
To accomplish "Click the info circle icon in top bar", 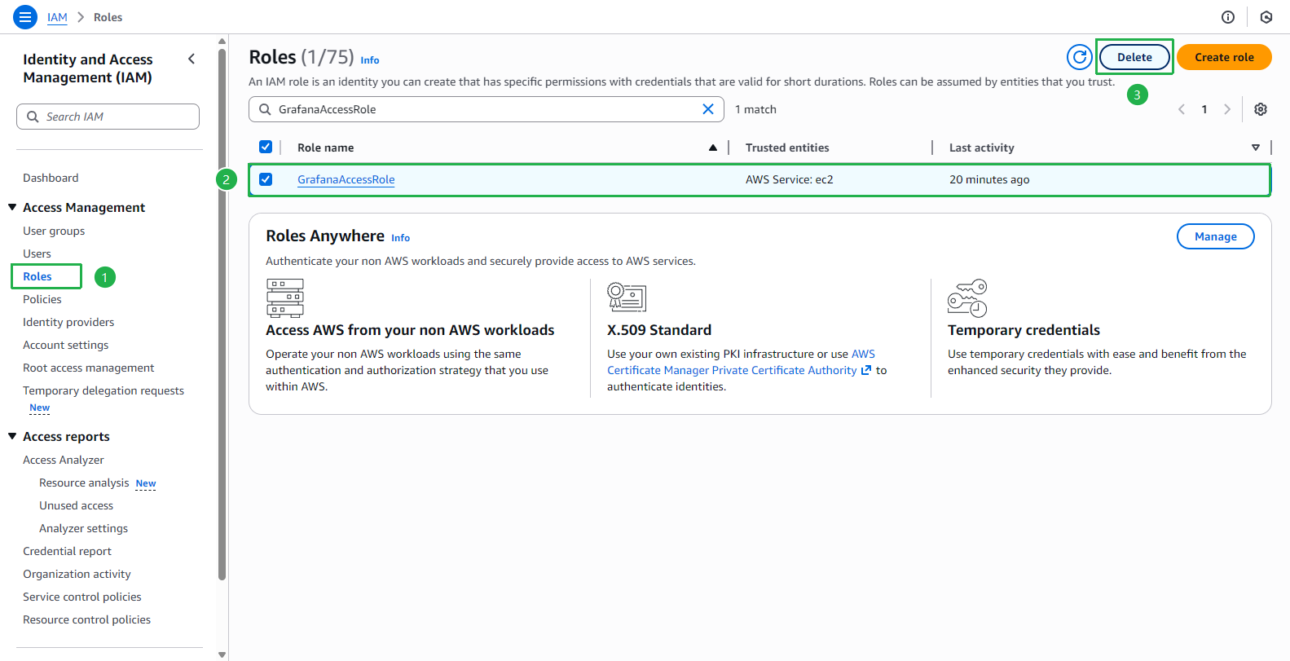I will [1228, 17].
